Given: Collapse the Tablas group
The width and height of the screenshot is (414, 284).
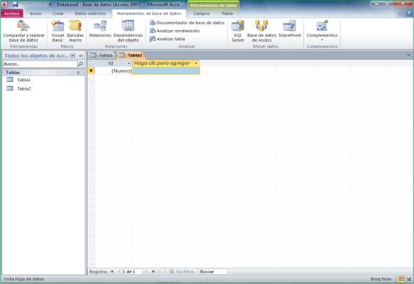Looking at the screenshot, I should [x=78, y=72].
